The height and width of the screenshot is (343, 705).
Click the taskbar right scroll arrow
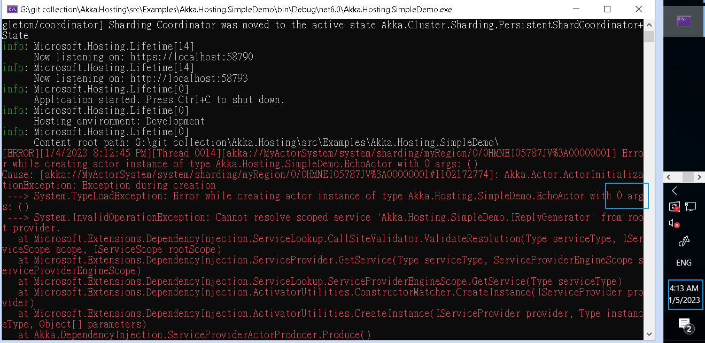tap(700, 177)
